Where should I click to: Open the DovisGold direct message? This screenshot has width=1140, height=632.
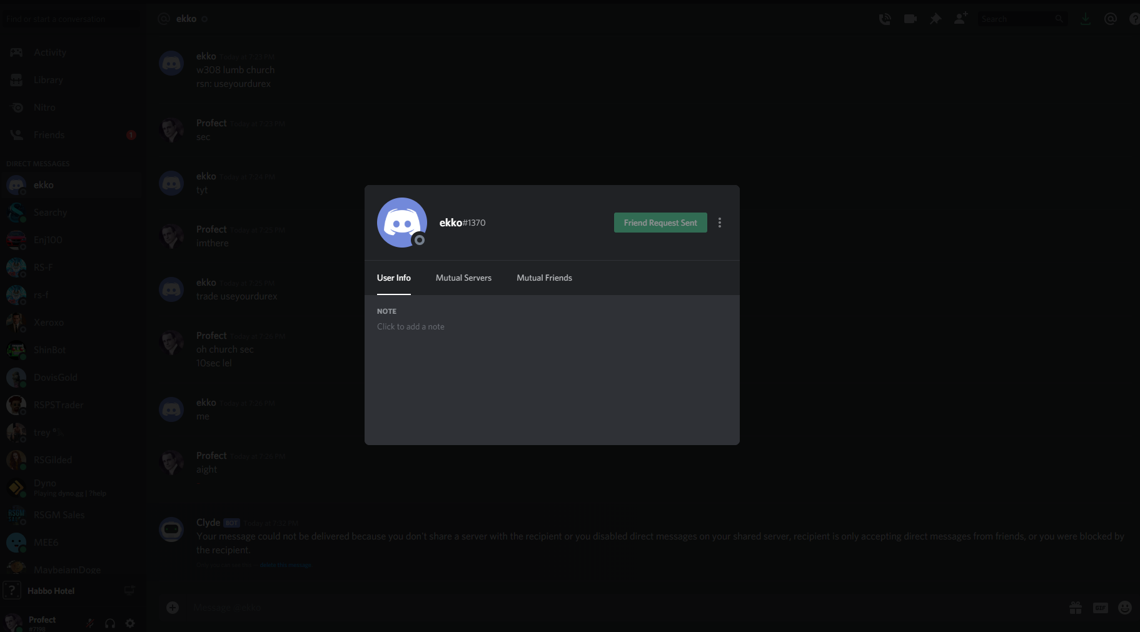tap(71, 378)
